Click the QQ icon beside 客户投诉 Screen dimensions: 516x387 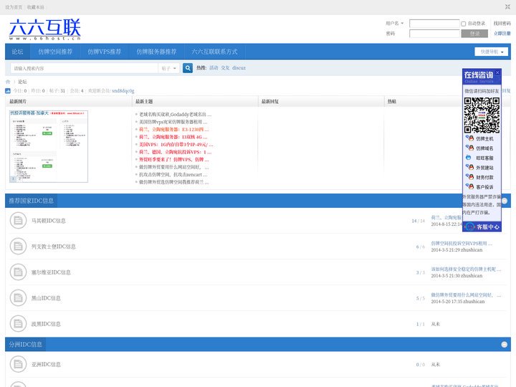(x=469, y=186)
